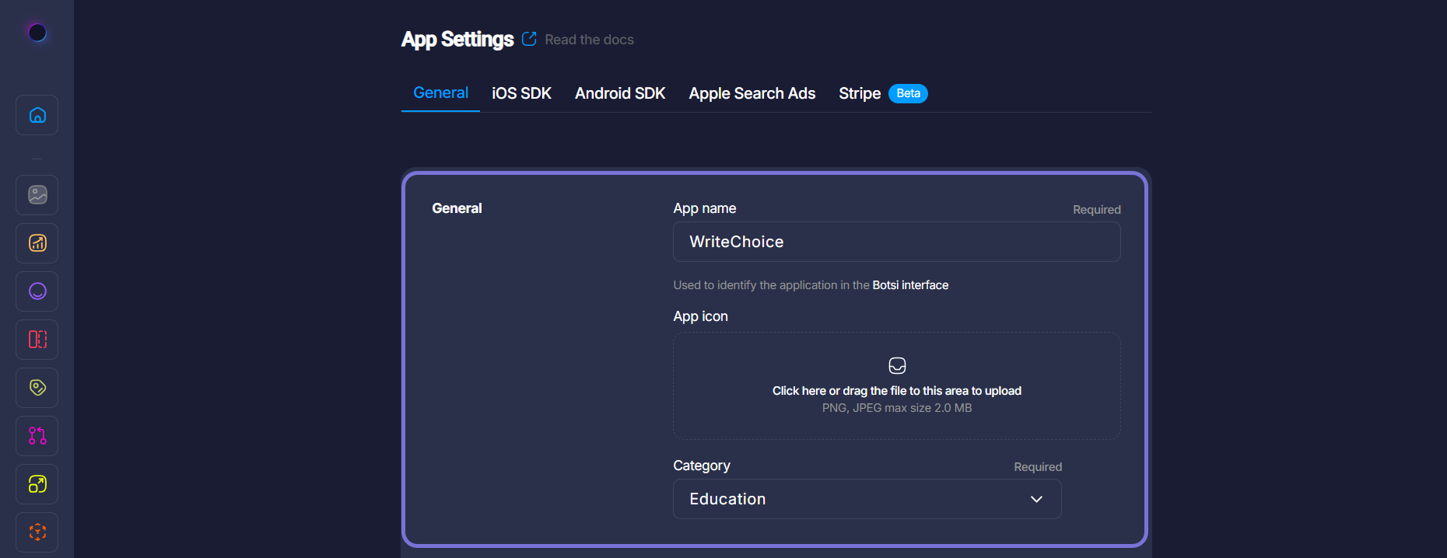1447x558 pixels.
Task: Click the app icon upload area
Action: pos(896,386)
